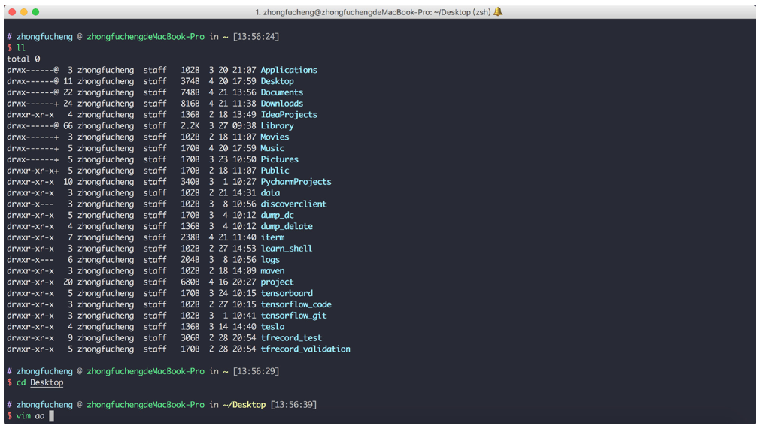The image size is (759, 432).
Task: Click the 748B size of Documents row
Action: pos(190,92)
